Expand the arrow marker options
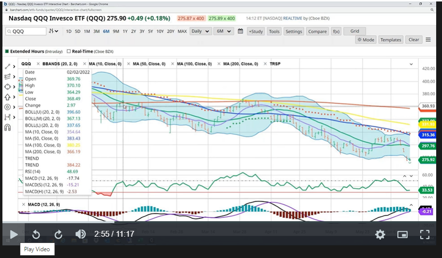442x258 pixels. (x=14, y=97)
